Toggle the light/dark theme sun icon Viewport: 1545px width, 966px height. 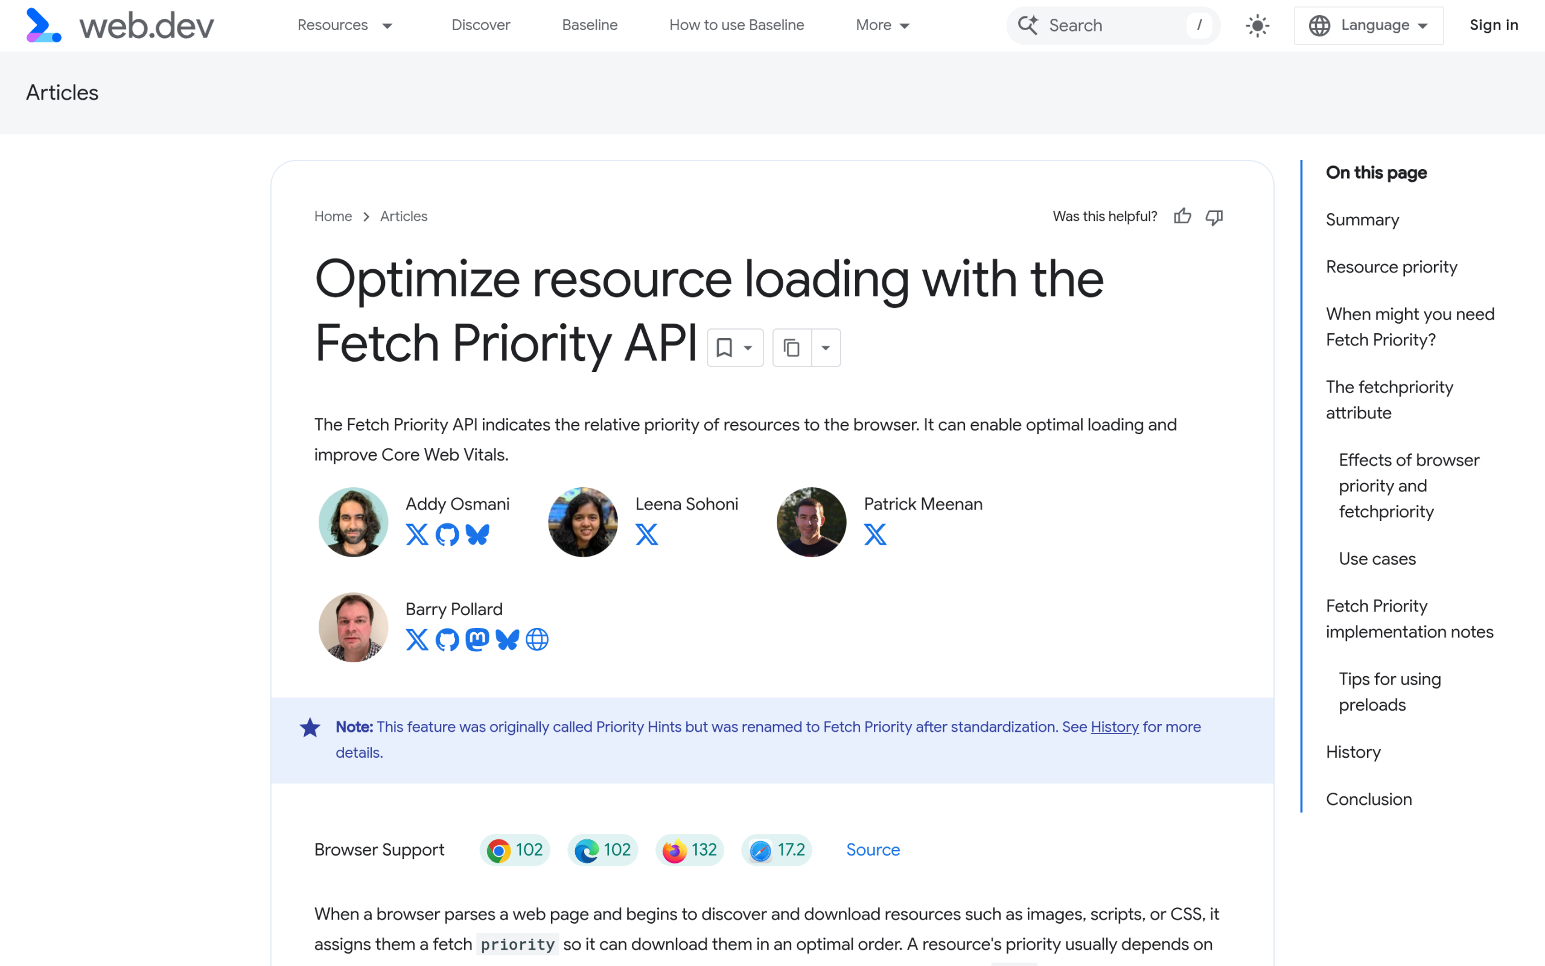click(1257, 25)
